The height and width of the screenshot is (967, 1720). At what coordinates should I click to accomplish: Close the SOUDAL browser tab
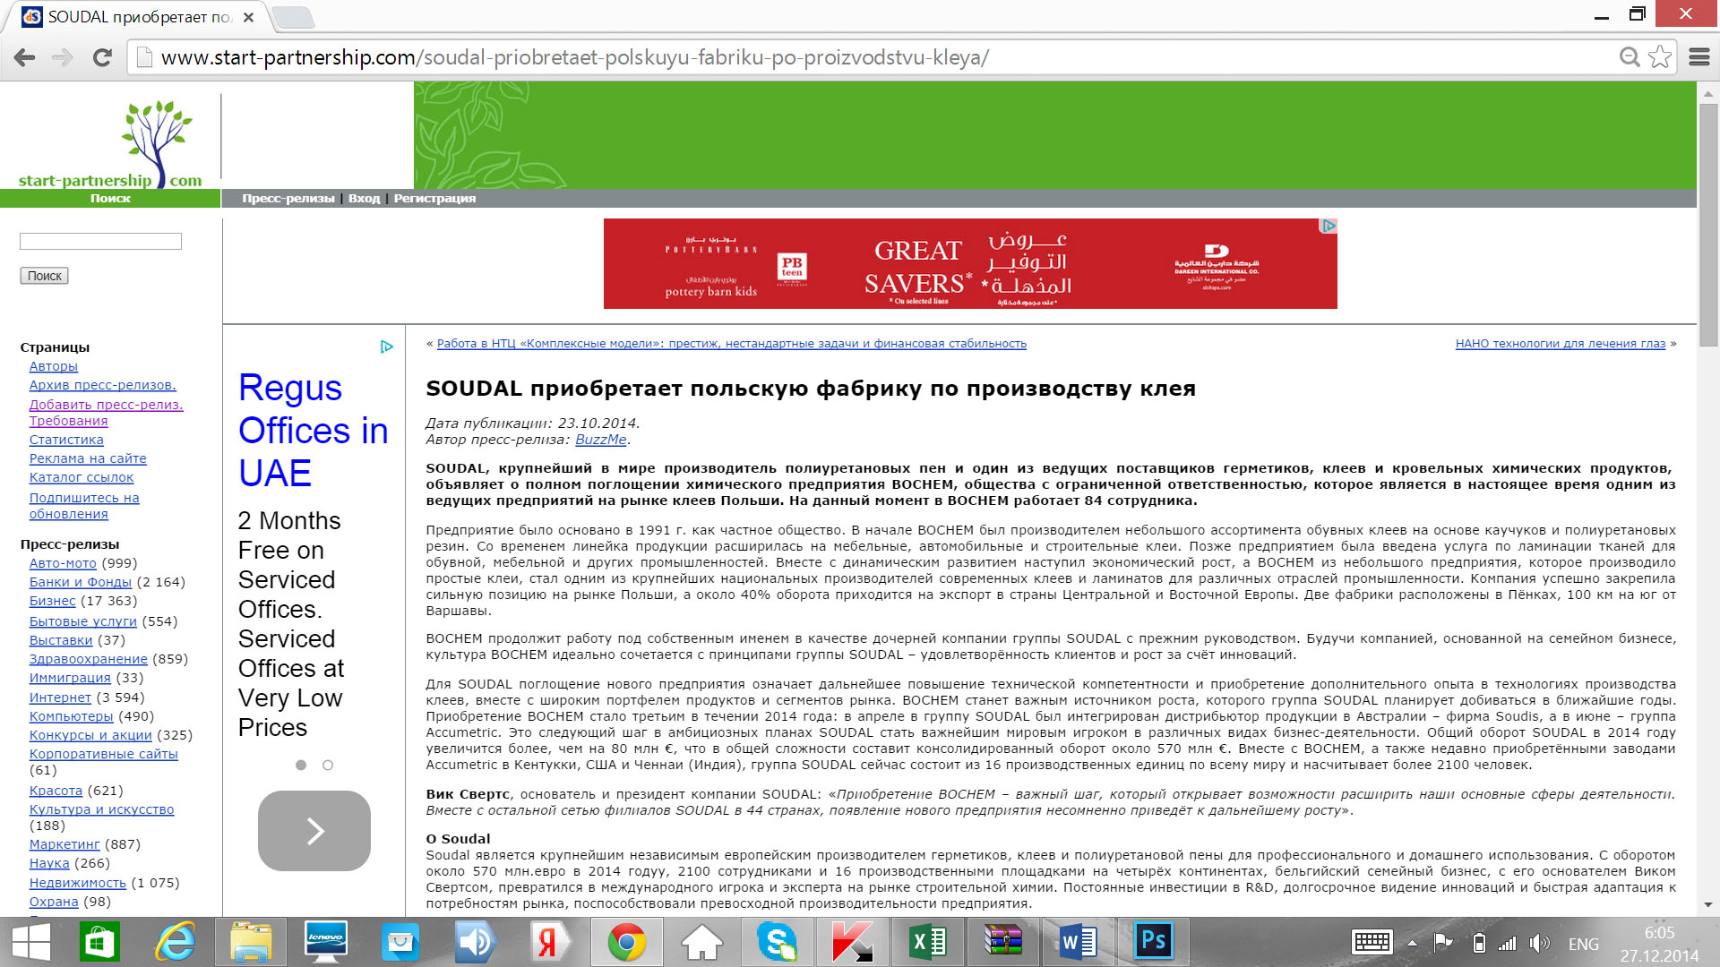248,17
